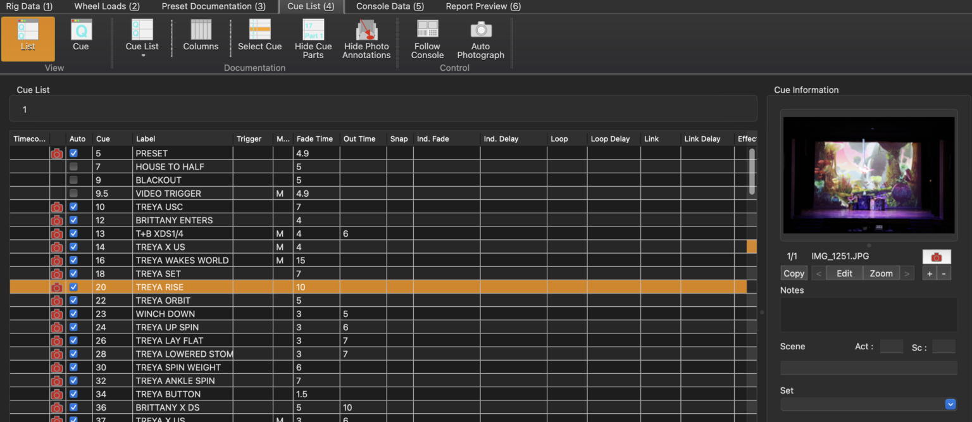The height and width of the screenshot is (422, 972).
Task: Open the Rig Data tab
Action: pyautogui.click(x=30, y=6)
